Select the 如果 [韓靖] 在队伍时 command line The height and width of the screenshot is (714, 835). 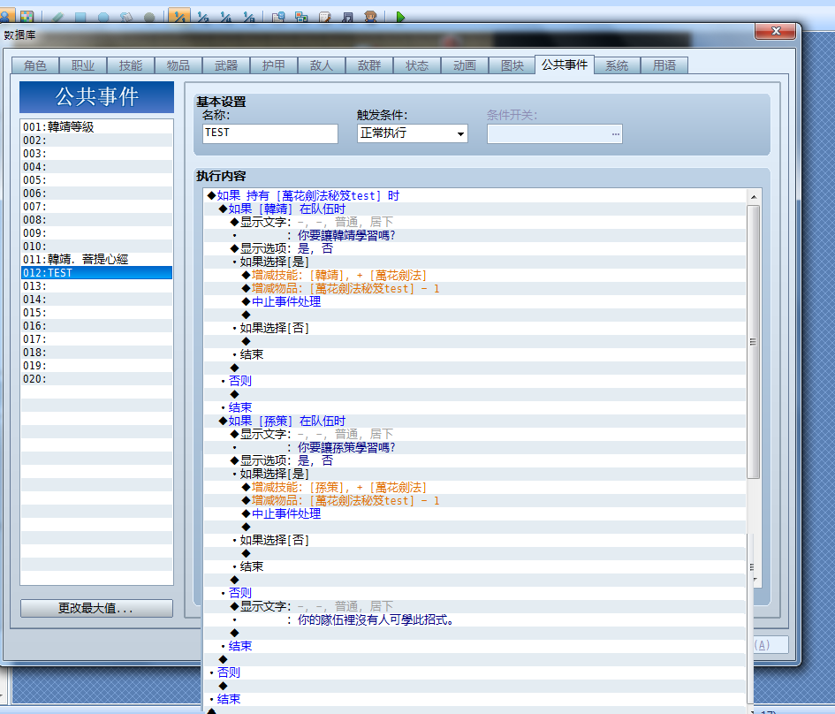point(475,209)
